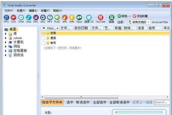
Task: Select the 库 library folder
Action: (x=15, y=33)
